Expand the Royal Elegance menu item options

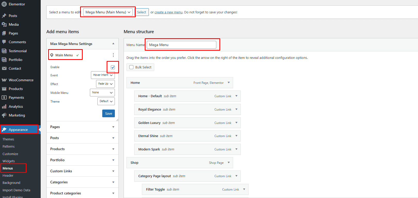(236, 109)
